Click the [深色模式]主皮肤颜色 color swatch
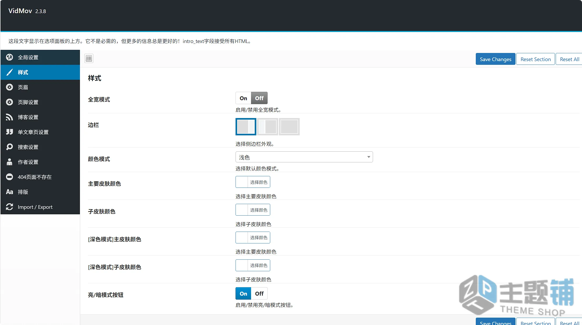 242,237
